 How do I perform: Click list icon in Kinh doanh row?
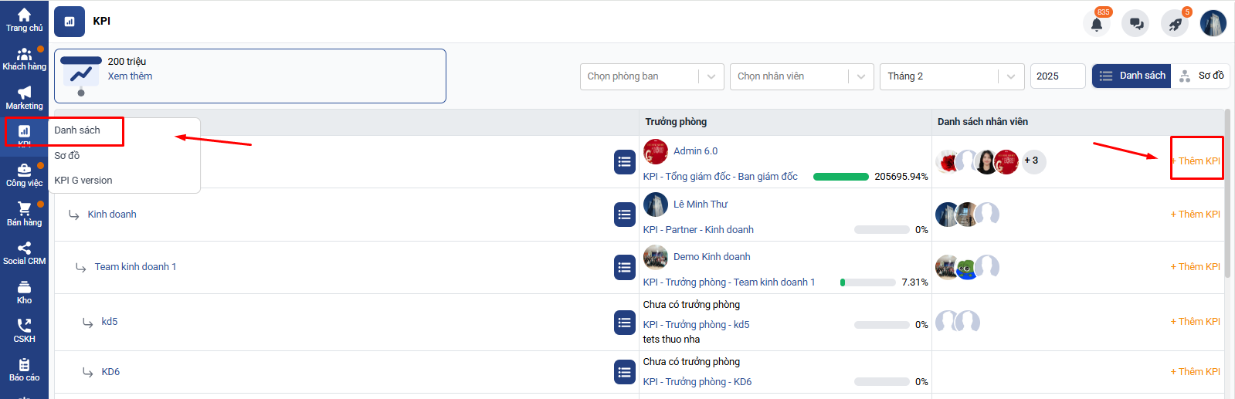(x=624, y=215)
